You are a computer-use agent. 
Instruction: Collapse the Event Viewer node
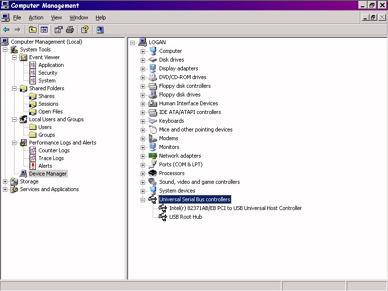pos(15,57)
